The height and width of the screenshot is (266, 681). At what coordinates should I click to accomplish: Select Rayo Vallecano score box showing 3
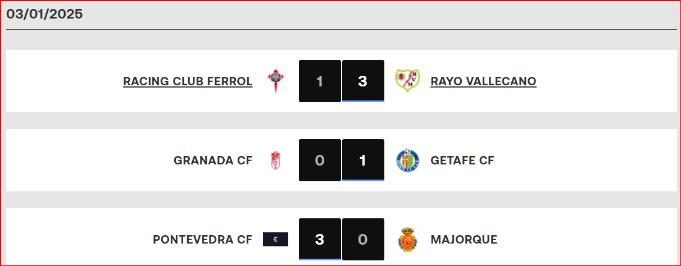[363, 81]
